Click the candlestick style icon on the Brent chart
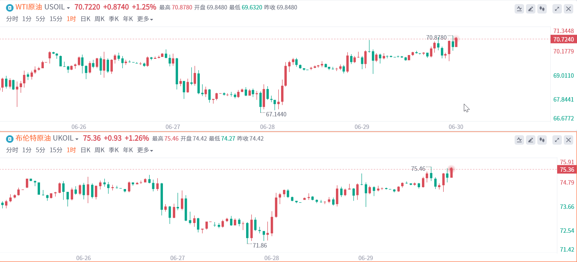Image resolution: width=577 pixels, height=262 pixels. [542, 140]
